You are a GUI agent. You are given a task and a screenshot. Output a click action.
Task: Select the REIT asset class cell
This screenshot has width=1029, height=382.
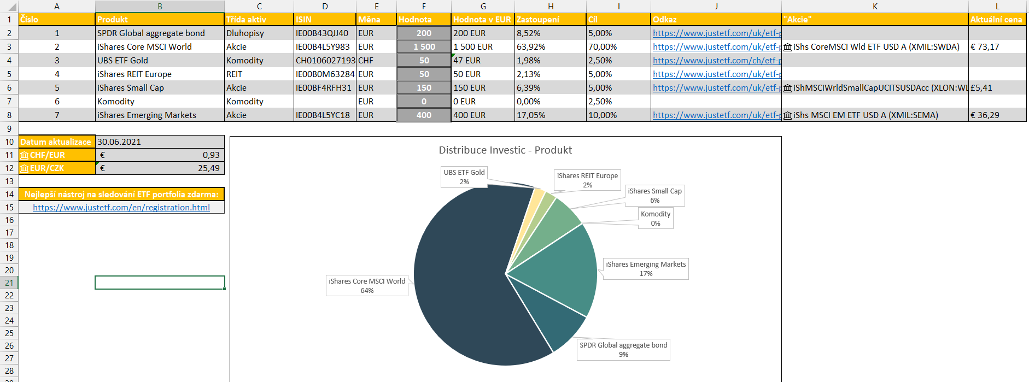click(x=259, y=74)
